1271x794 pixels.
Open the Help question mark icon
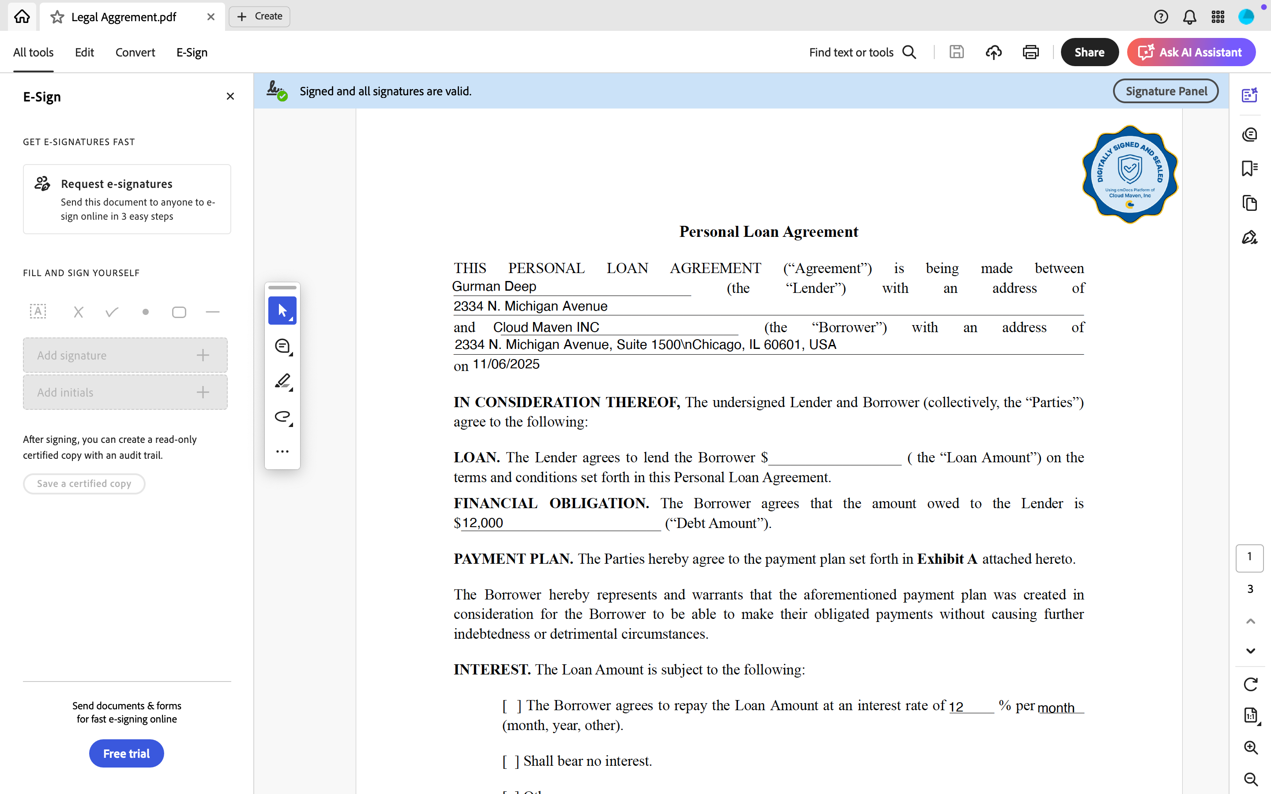pos(1161,17)
